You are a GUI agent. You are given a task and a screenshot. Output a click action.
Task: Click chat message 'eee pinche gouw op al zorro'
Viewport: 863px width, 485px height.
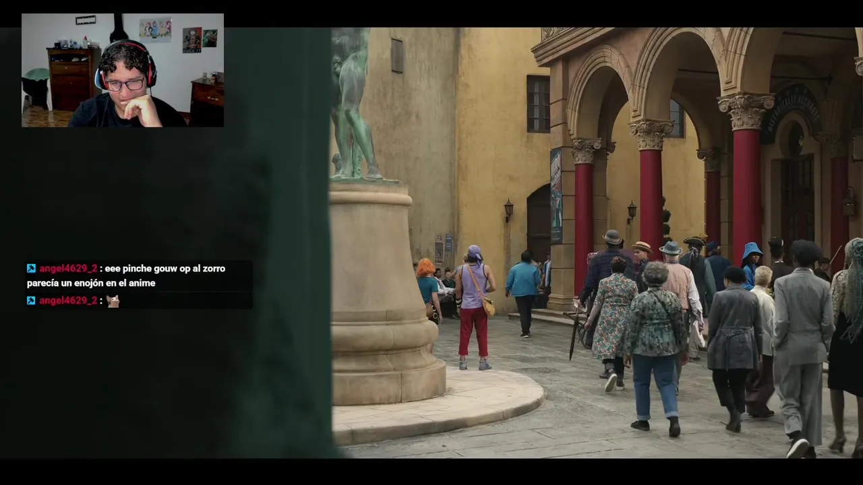tap(165, 268)
